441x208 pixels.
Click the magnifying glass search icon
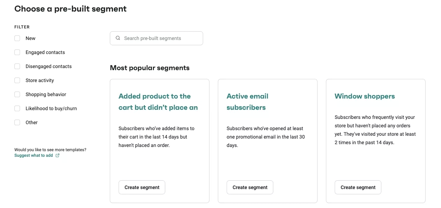[118, 38]
